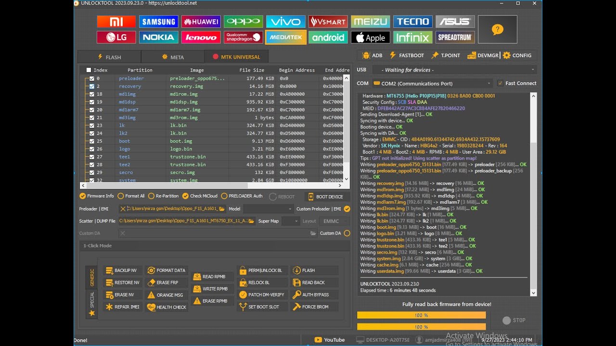Select the Meizu brand tile
Image resolution: width=616 pixels, height=346 pixels.
(370, 22)
